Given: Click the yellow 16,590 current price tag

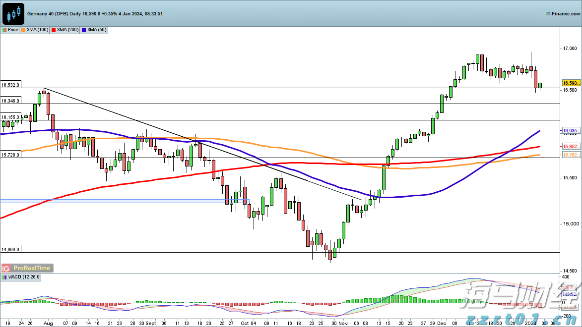Looking at the screenshot, I should coord(571,83).
